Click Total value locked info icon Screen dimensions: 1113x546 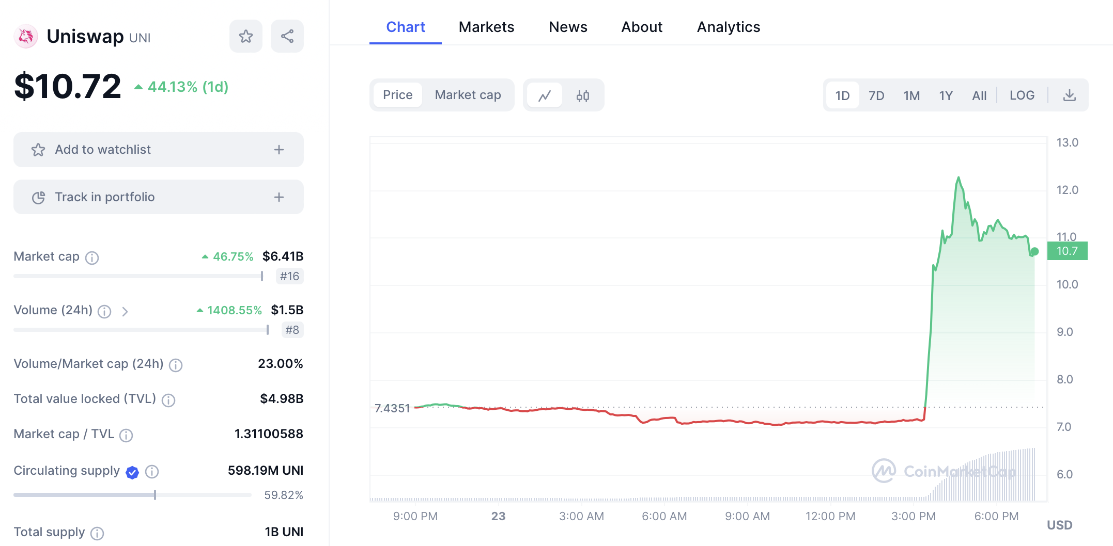point(168,400)
